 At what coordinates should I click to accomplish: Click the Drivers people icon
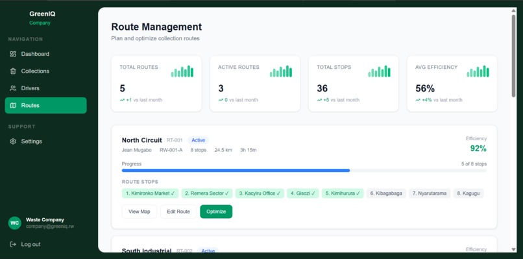[x=13, y=88]
